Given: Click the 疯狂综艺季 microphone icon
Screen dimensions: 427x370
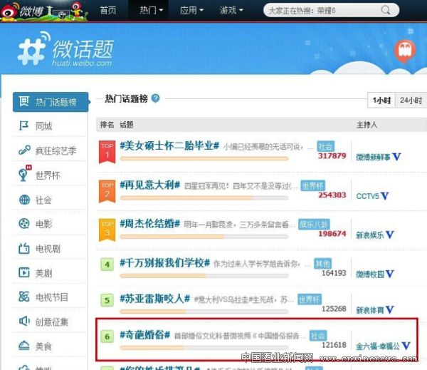Looking at the screenshot, I should 24,150.
